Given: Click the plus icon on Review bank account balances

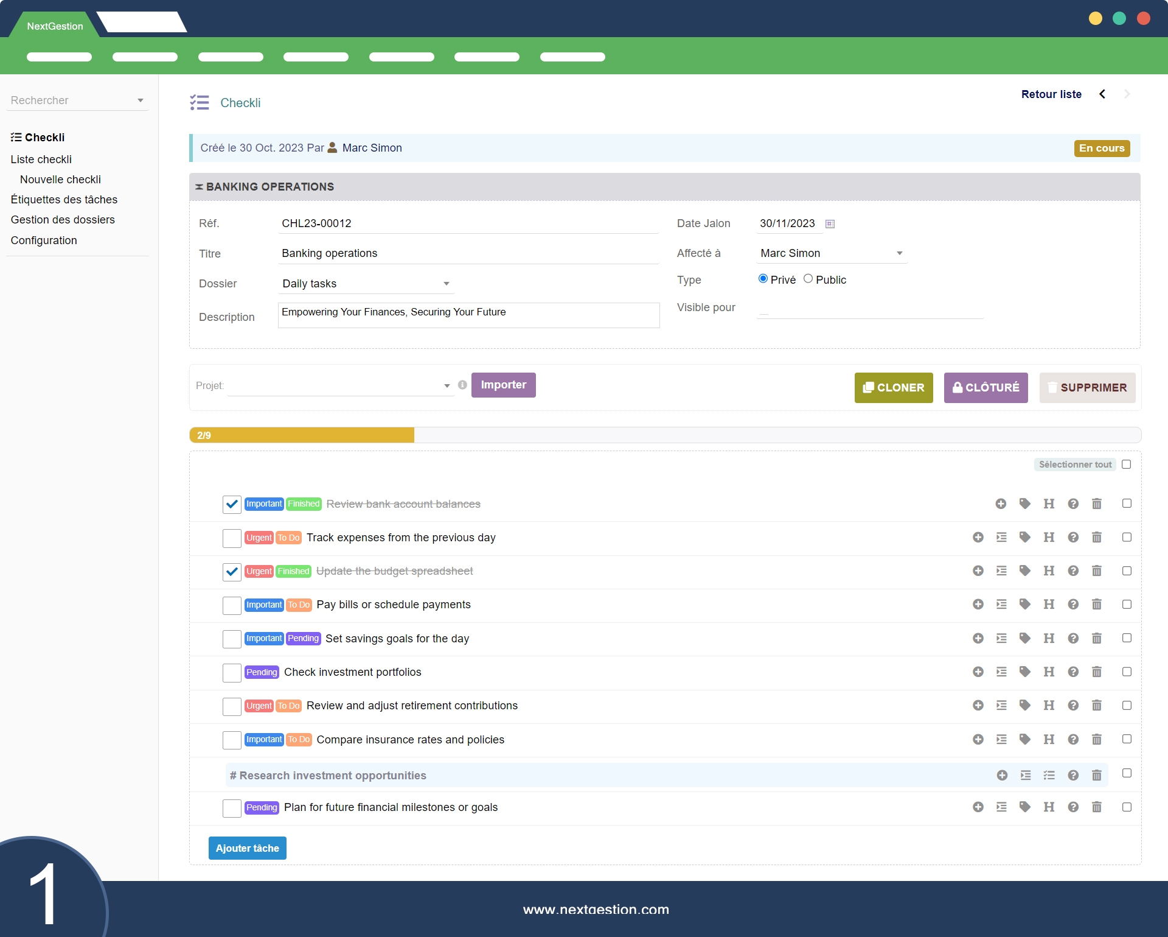Looking at the screenshot, I should pos(1001,504).
